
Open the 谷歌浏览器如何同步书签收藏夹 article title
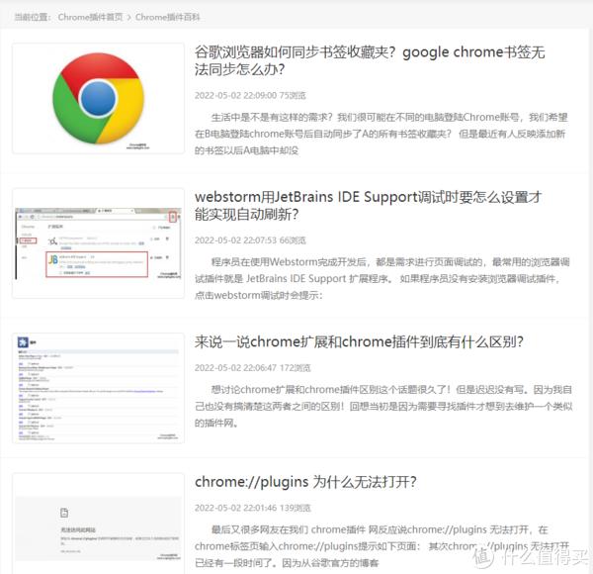coord(370,60)
